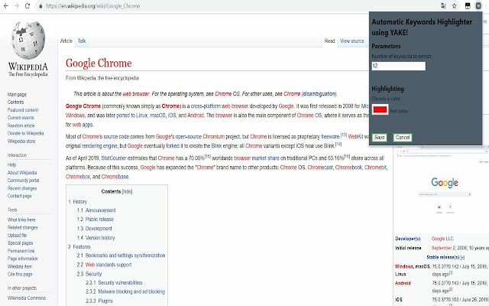
Task: Jump to 2.3 Security section
Action: (x=89, y=274)
